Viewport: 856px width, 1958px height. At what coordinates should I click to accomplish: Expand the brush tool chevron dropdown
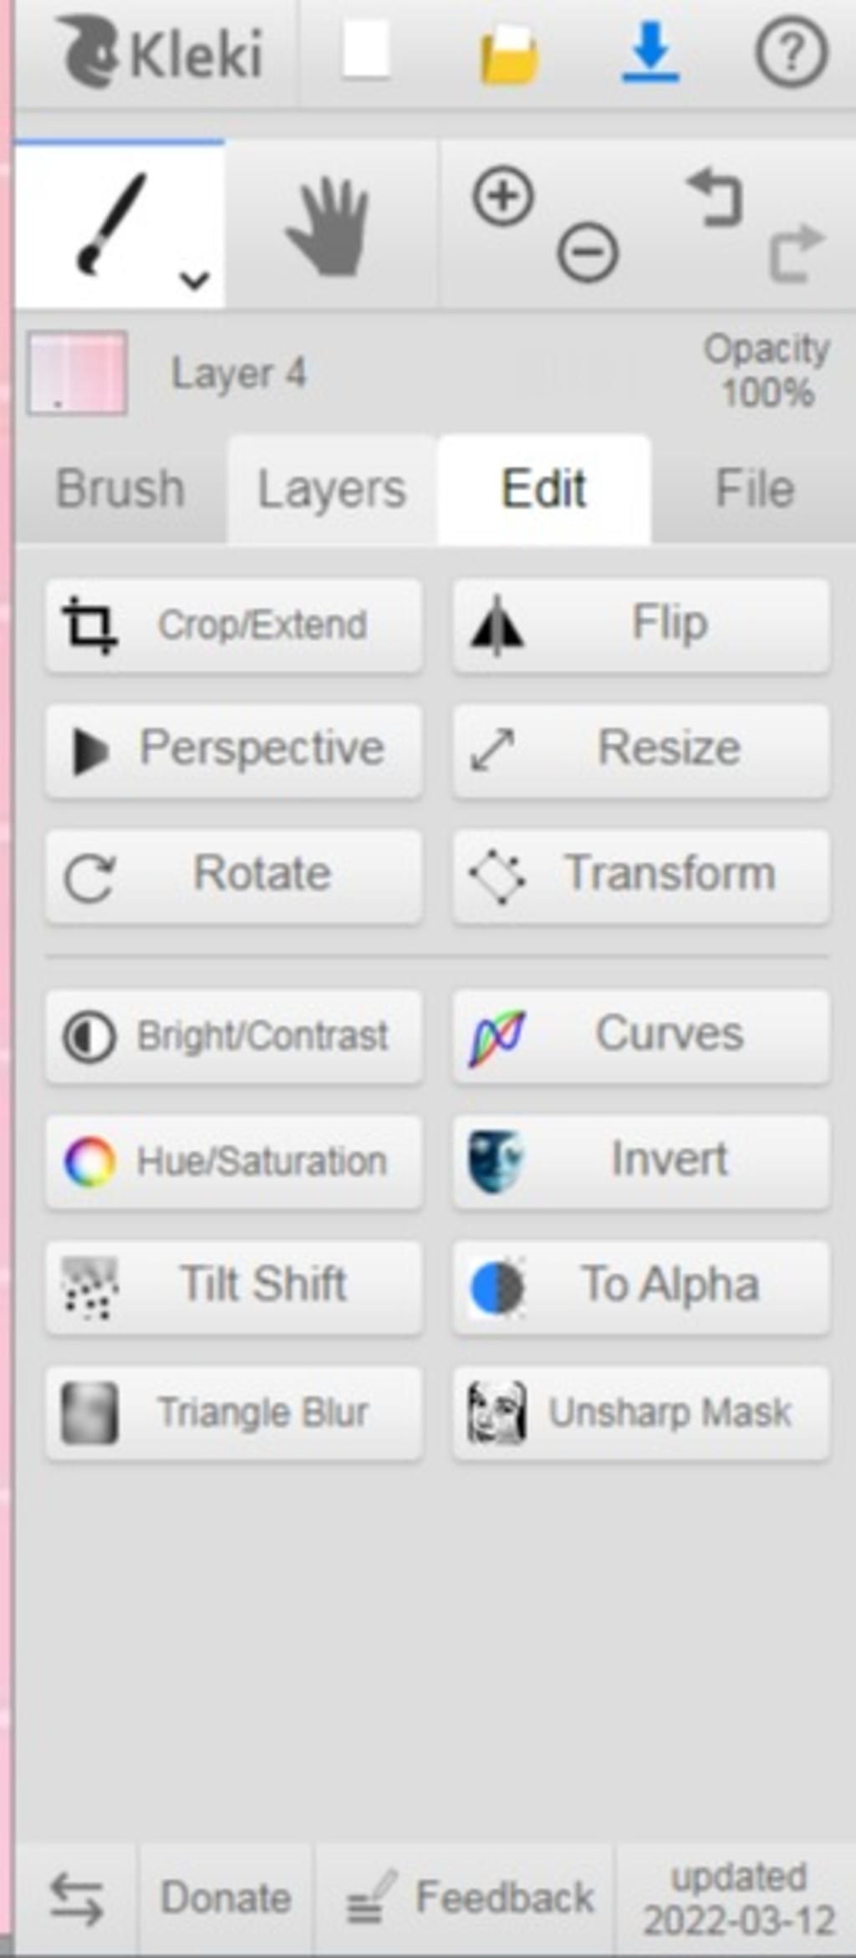[x=195, y=280]
